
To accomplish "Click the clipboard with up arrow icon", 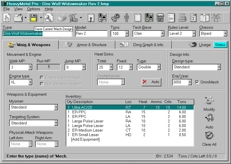I will pyautogui.click(x=91, y=18).
